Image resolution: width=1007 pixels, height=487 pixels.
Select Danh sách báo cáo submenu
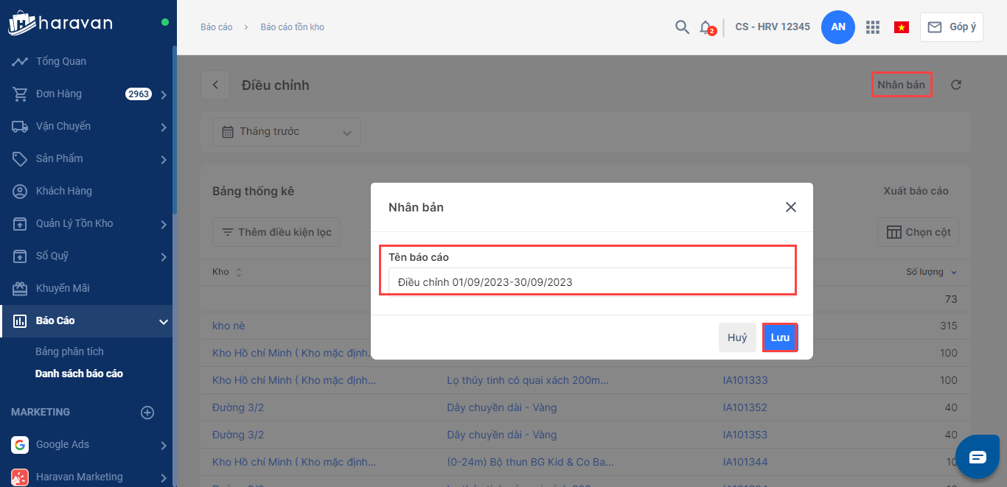coord(79,374)
